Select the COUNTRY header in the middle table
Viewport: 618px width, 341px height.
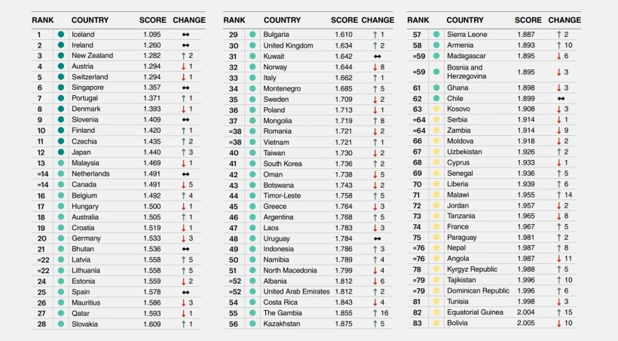coord(283,20)
